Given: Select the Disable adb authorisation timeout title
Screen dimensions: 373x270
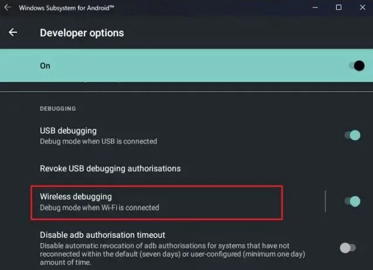Looking at the screenshot, I should (103, 235).
